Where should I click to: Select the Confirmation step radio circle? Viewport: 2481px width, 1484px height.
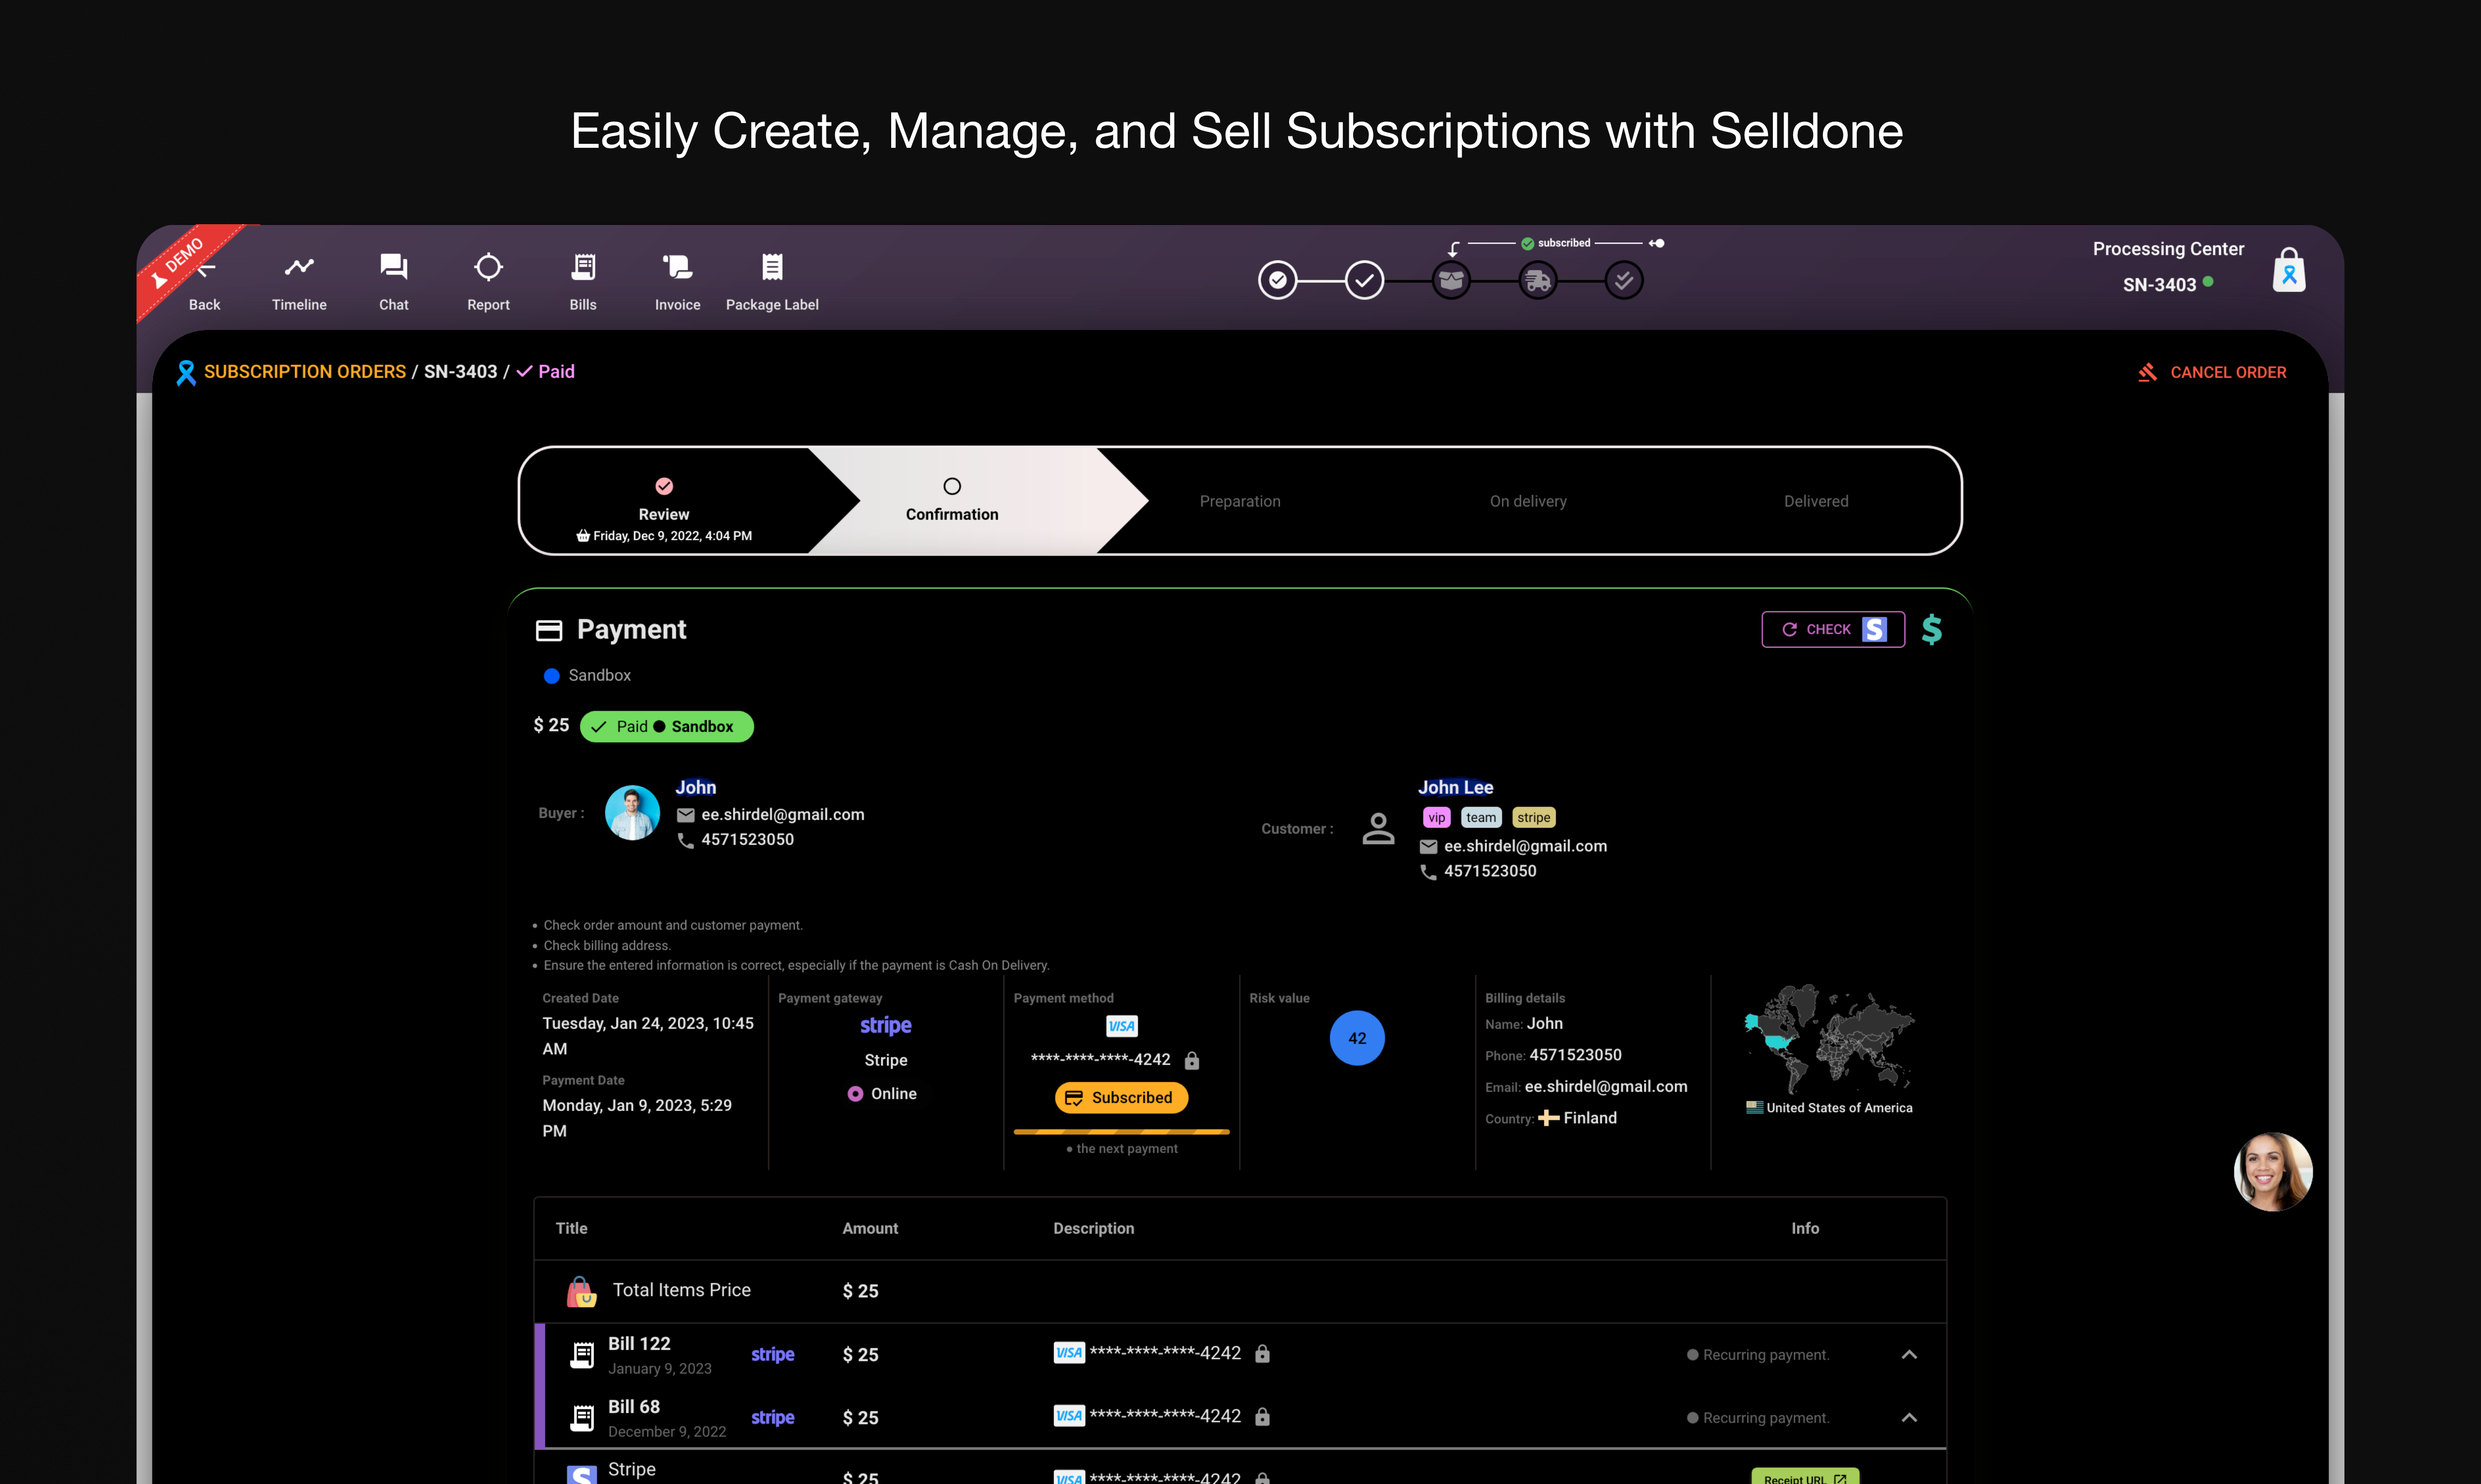951,486
